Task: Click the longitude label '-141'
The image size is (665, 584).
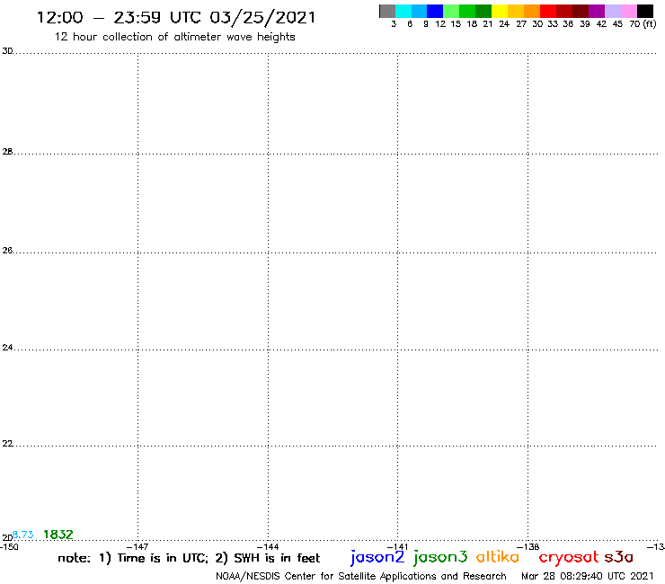Action: click(397, 546)
